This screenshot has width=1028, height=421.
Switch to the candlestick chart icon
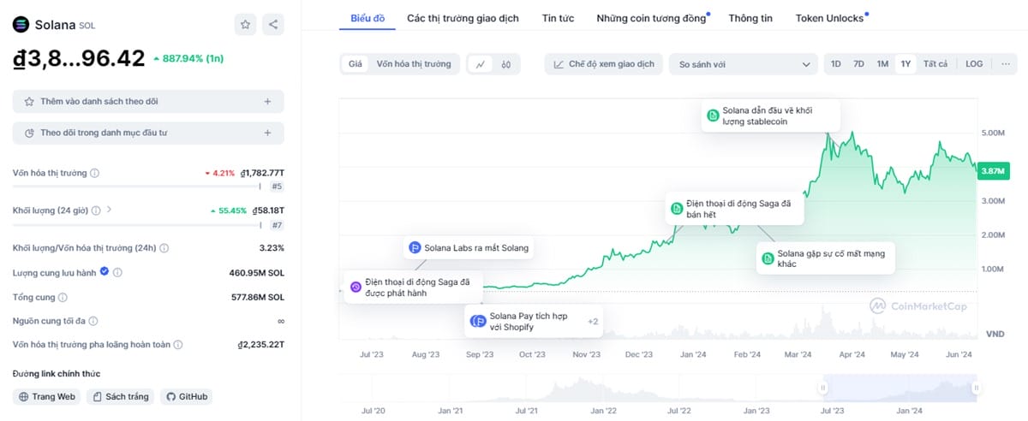tap(506, 64)
